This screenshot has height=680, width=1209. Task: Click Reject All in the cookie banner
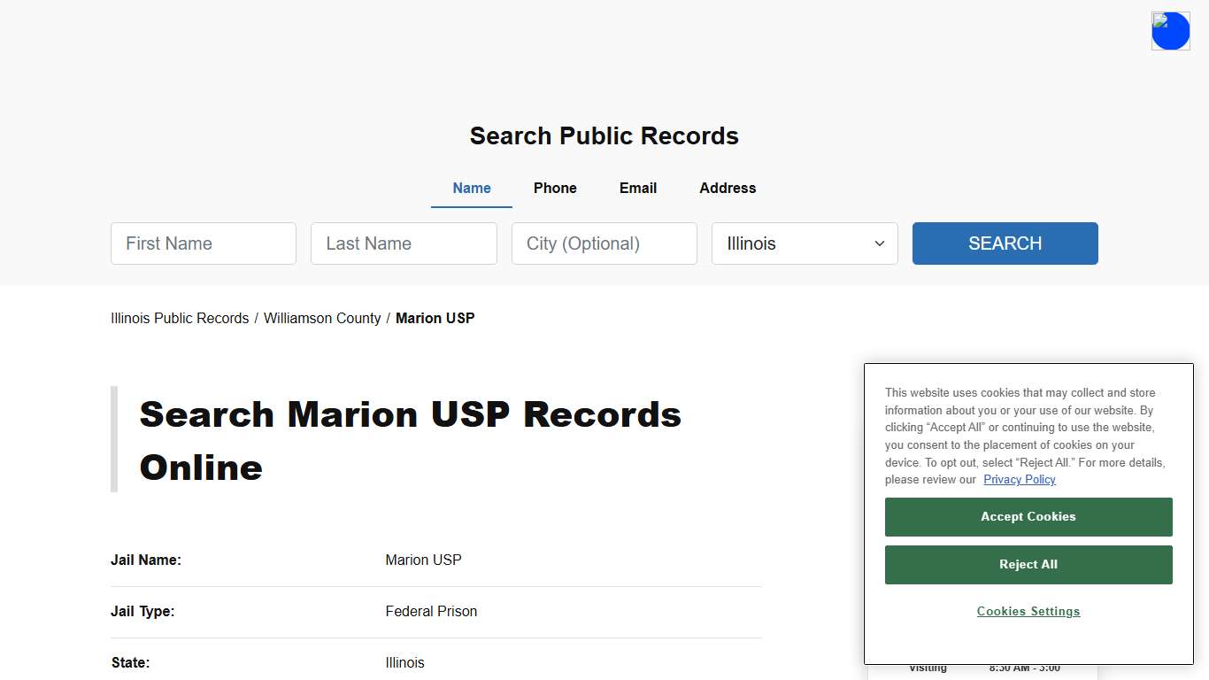tap(1028, 564)
